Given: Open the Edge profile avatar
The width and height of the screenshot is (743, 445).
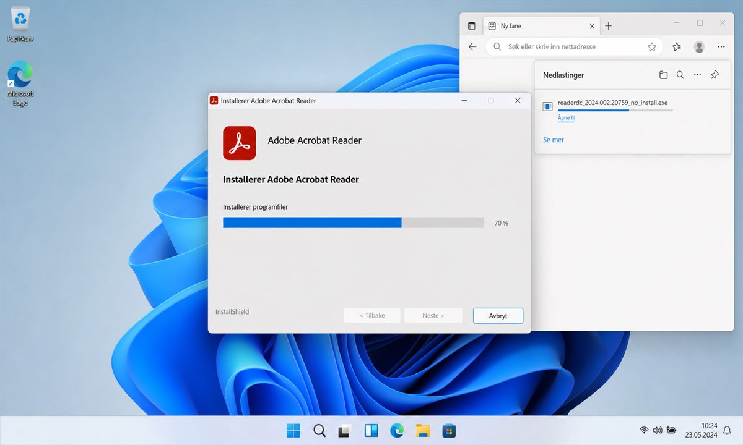Looking at the screenshot, I should click(699, 46).
